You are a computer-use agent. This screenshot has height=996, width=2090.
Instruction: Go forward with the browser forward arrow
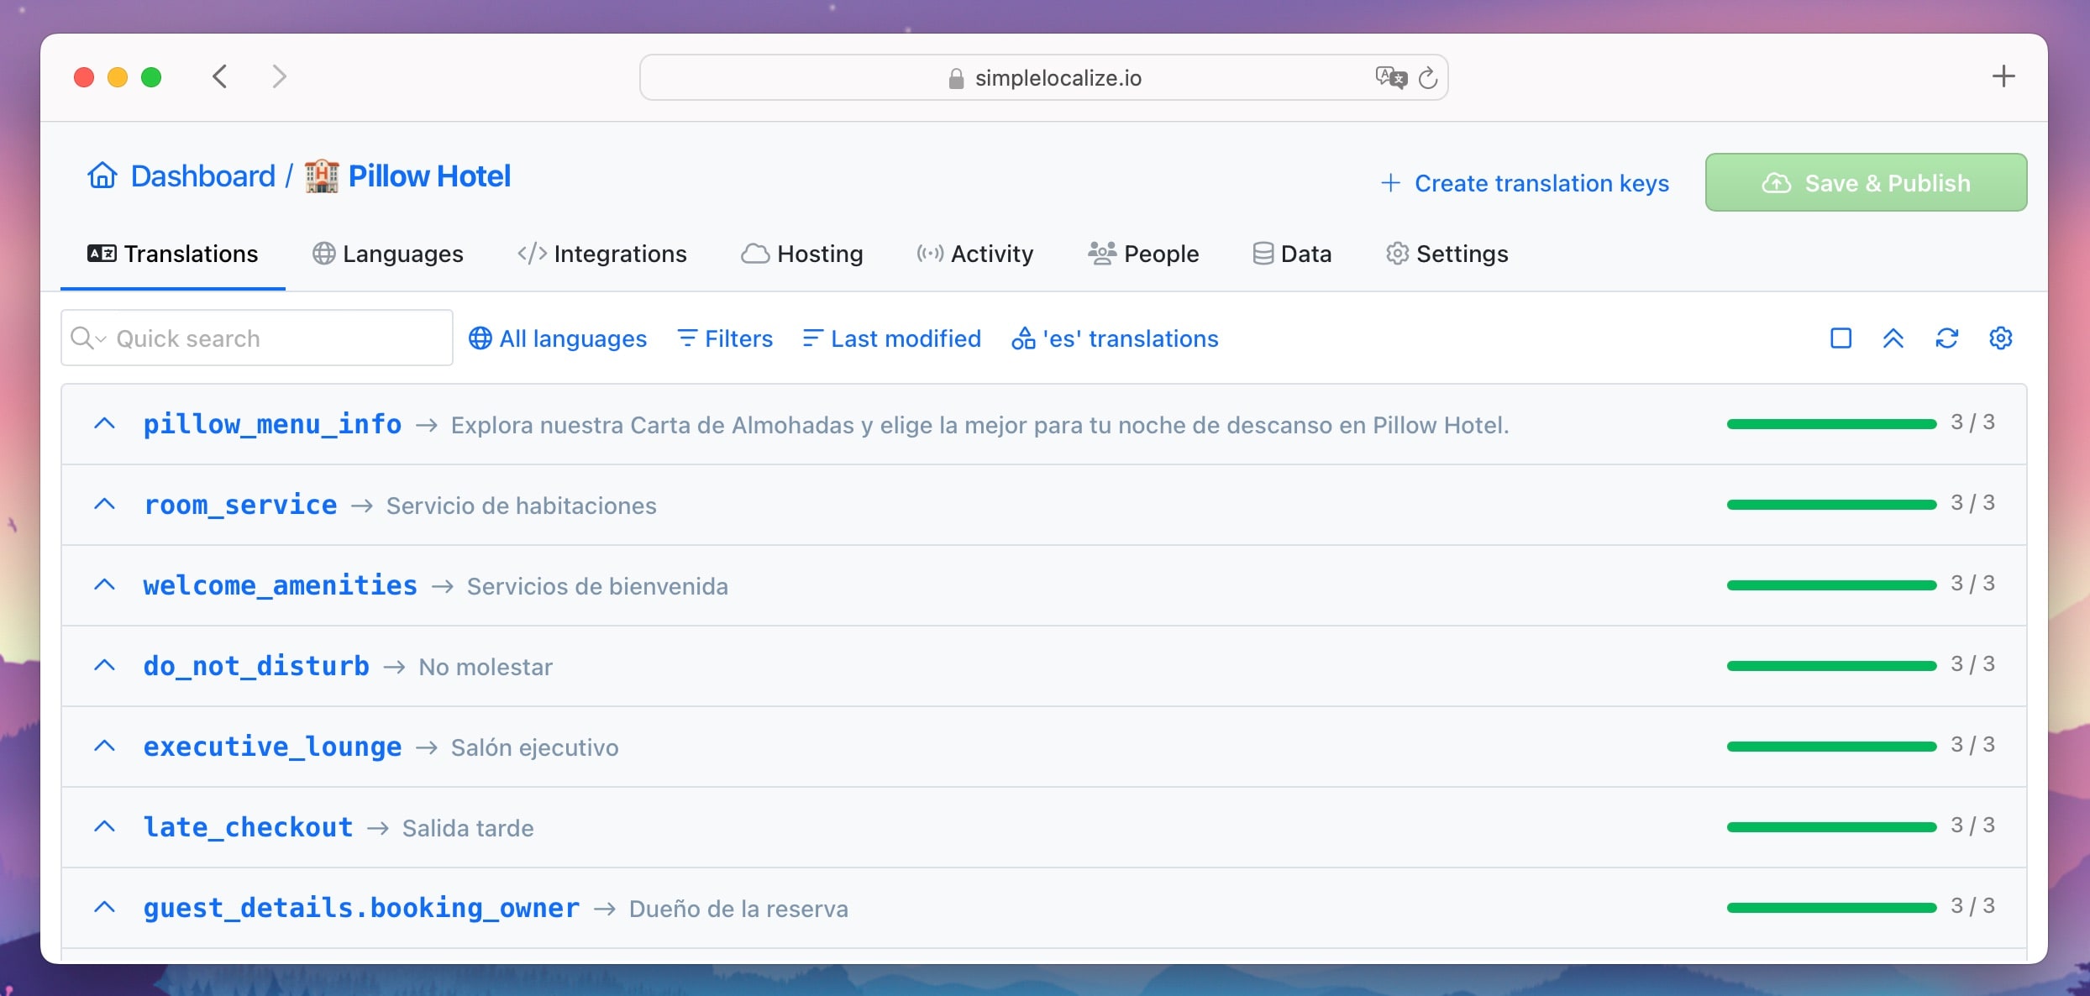point(280,76)
